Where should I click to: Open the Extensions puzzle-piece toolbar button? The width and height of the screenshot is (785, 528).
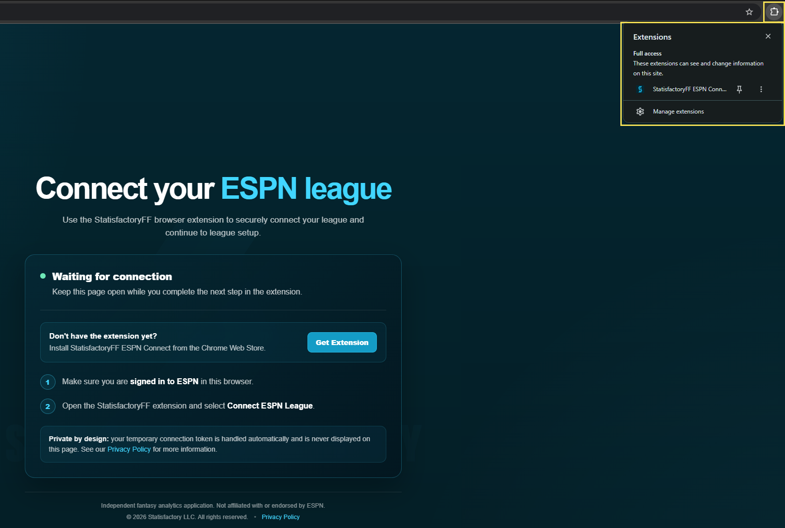[774, 11]
